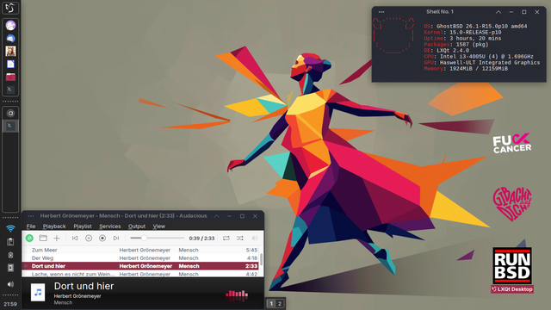The image size is (551, 310).
Task: Stop playback in Audacious
Action: [102, 238]
